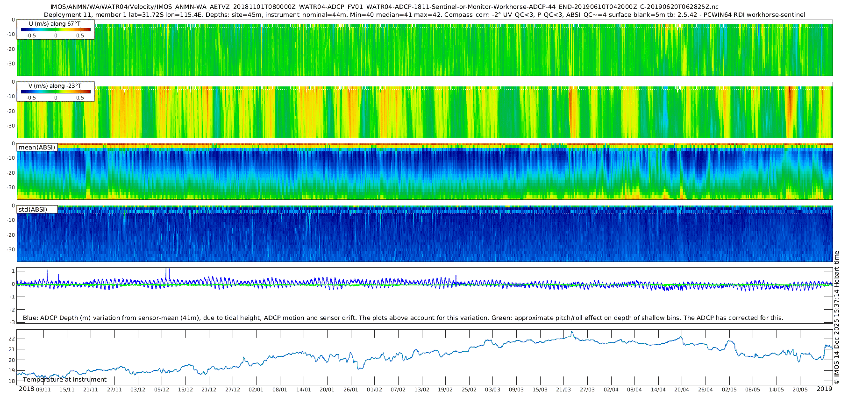
Task: Click the 2018 year label on time axis
Action: pos(26,389)
